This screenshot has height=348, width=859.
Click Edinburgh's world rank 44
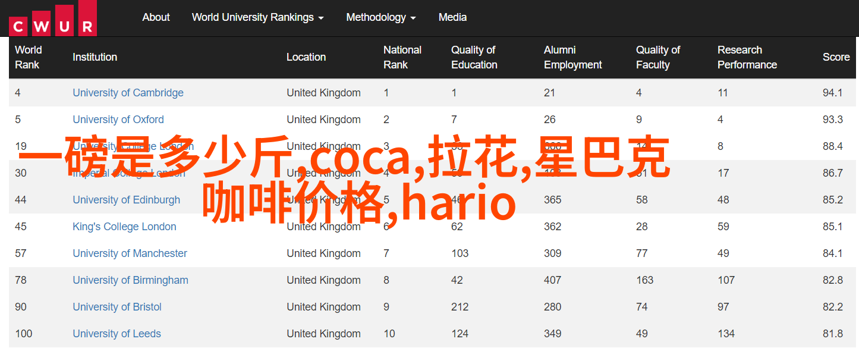click(x=21, y=200)
